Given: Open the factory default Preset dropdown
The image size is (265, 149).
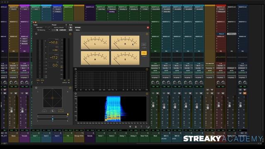Looking at the screenshot, I should (59, 28).
